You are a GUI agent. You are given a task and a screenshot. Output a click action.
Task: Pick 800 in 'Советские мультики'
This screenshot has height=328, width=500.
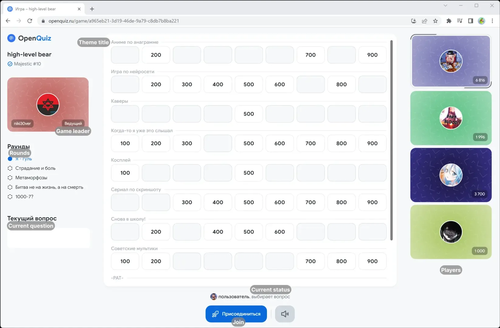(x=341, y=261)
